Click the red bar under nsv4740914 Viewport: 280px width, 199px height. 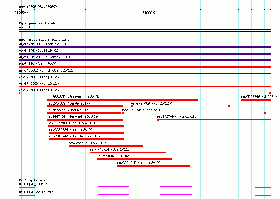(x=128, y=153)
